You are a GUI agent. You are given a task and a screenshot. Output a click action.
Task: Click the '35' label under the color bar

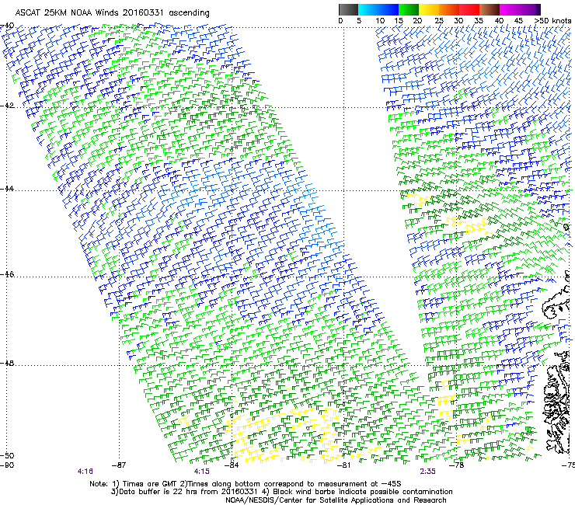478,20
